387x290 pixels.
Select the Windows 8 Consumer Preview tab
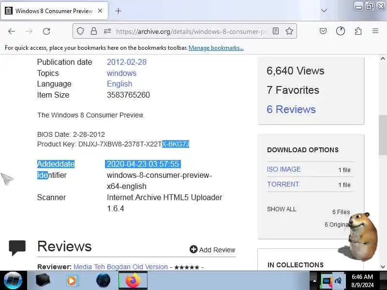tap(54, 11)
